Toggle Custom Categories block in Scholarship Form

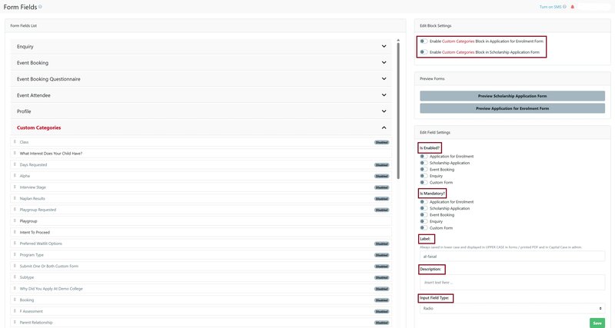424,52
